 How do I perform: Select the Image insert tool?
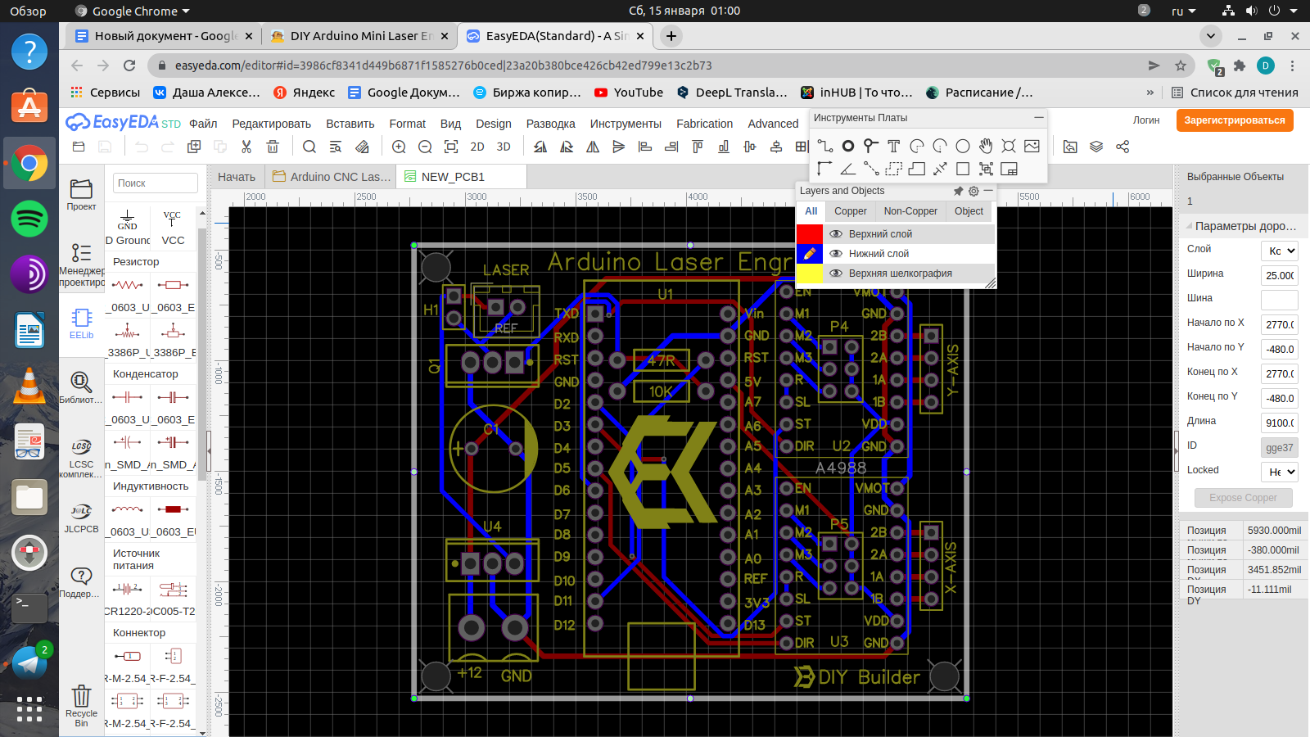[1032, 146]
